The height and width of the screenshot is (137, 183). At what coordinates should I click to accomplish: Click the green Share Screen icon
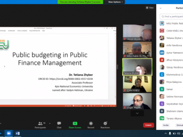75,123
